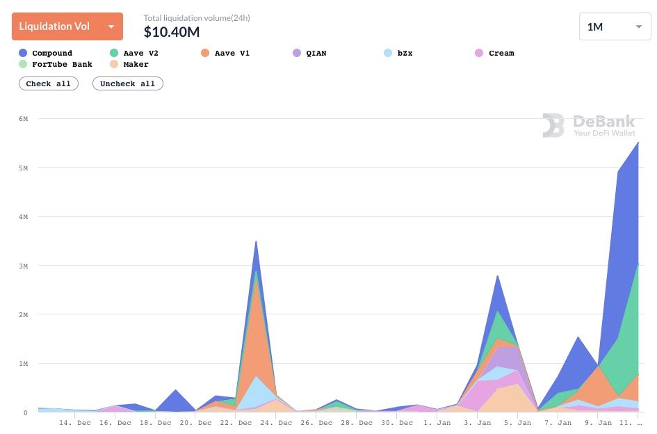This screenshot has width=657, height=434.
Task: Toggle the ForTube Bank series label
Action: 62,64
